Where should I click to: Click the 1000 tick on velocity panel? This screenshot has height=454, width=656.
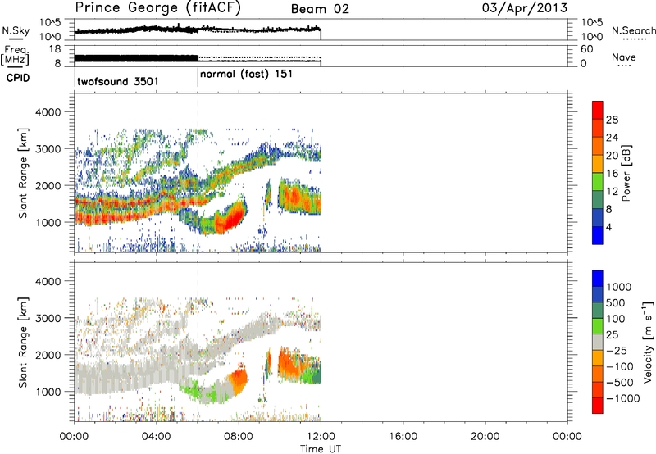48,391
